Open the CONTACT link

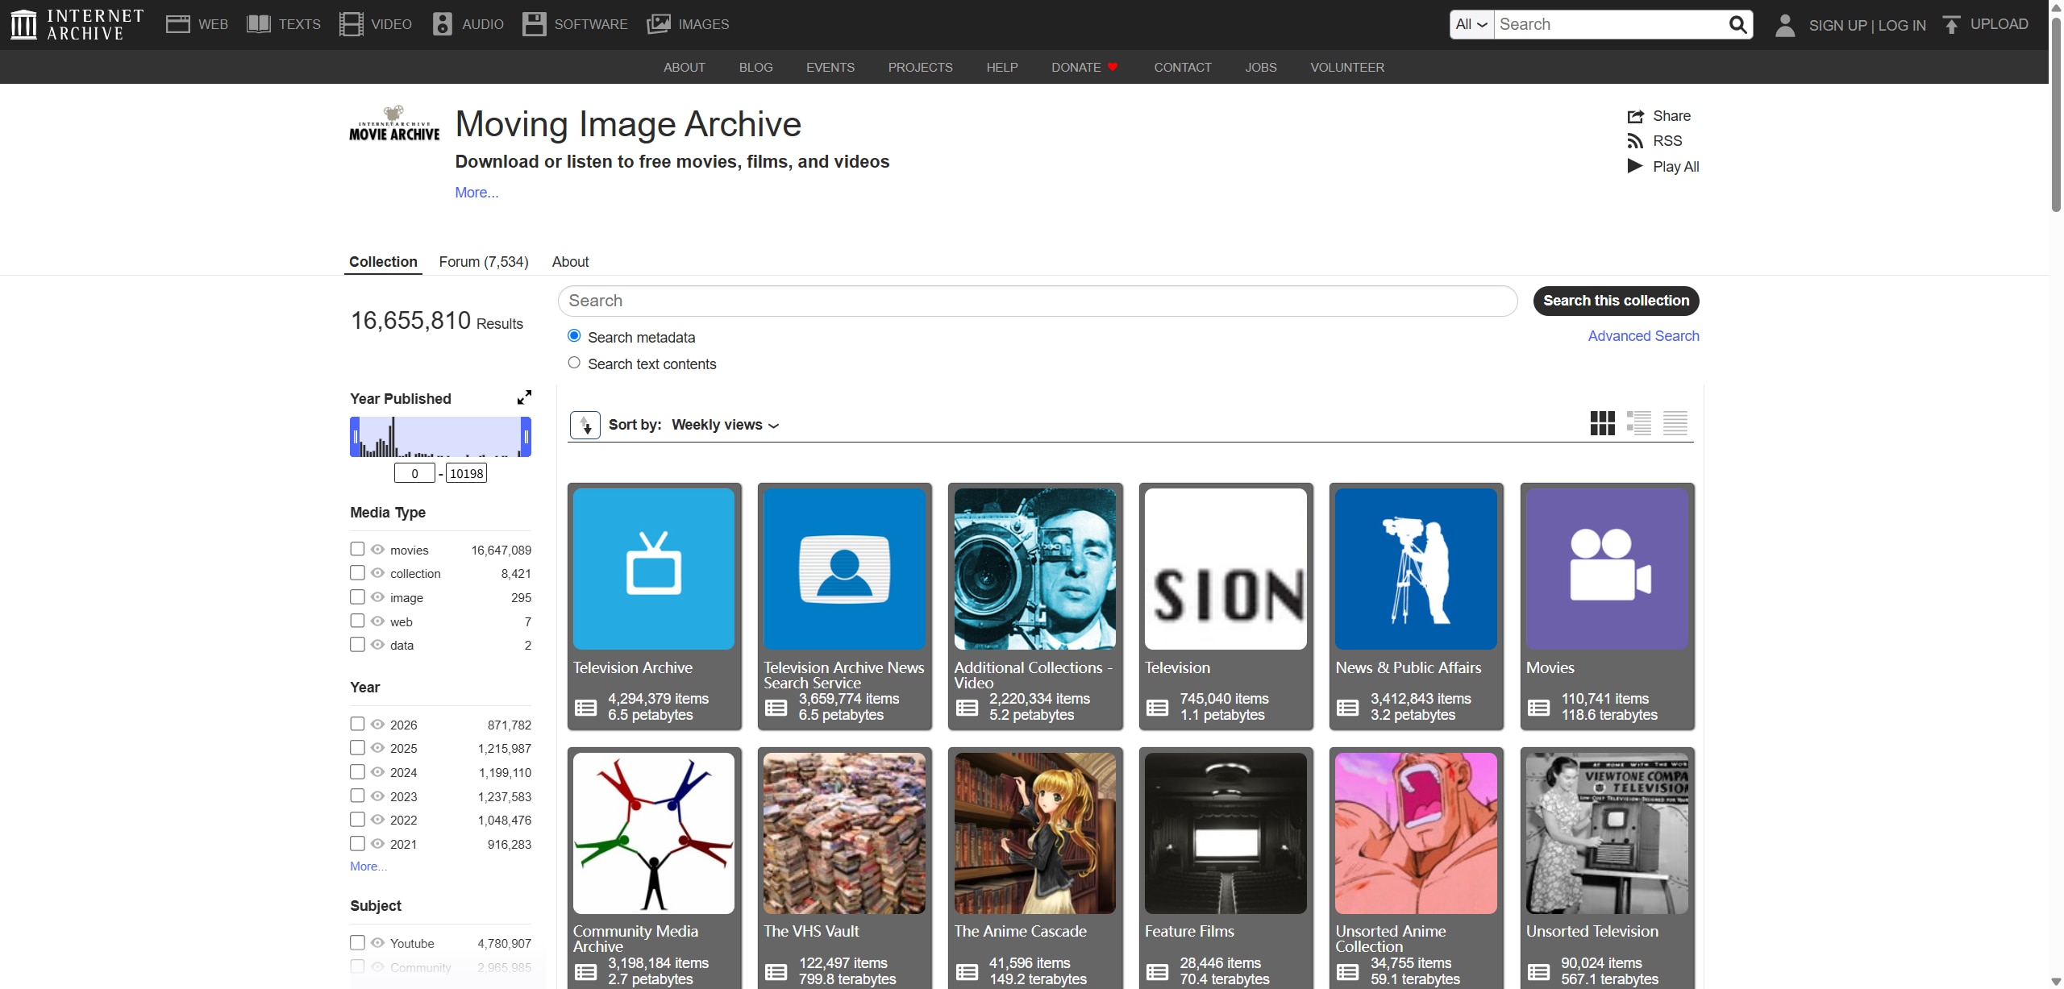(1182, 68)
